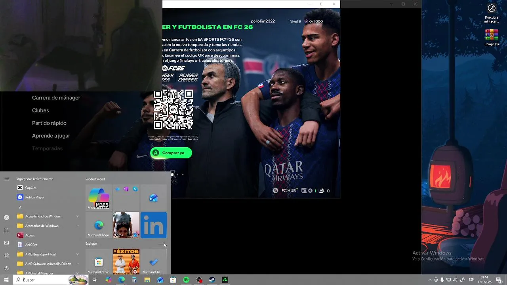The height and width of the screenshot is (285, 507).
Task: Expand AMD Software: Adrenalin Edition folder
Action: click(48, 264)
